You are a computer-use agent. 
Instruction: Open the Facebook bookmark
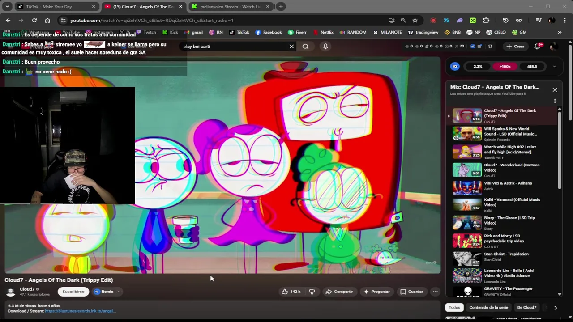(x=269, y=32)
